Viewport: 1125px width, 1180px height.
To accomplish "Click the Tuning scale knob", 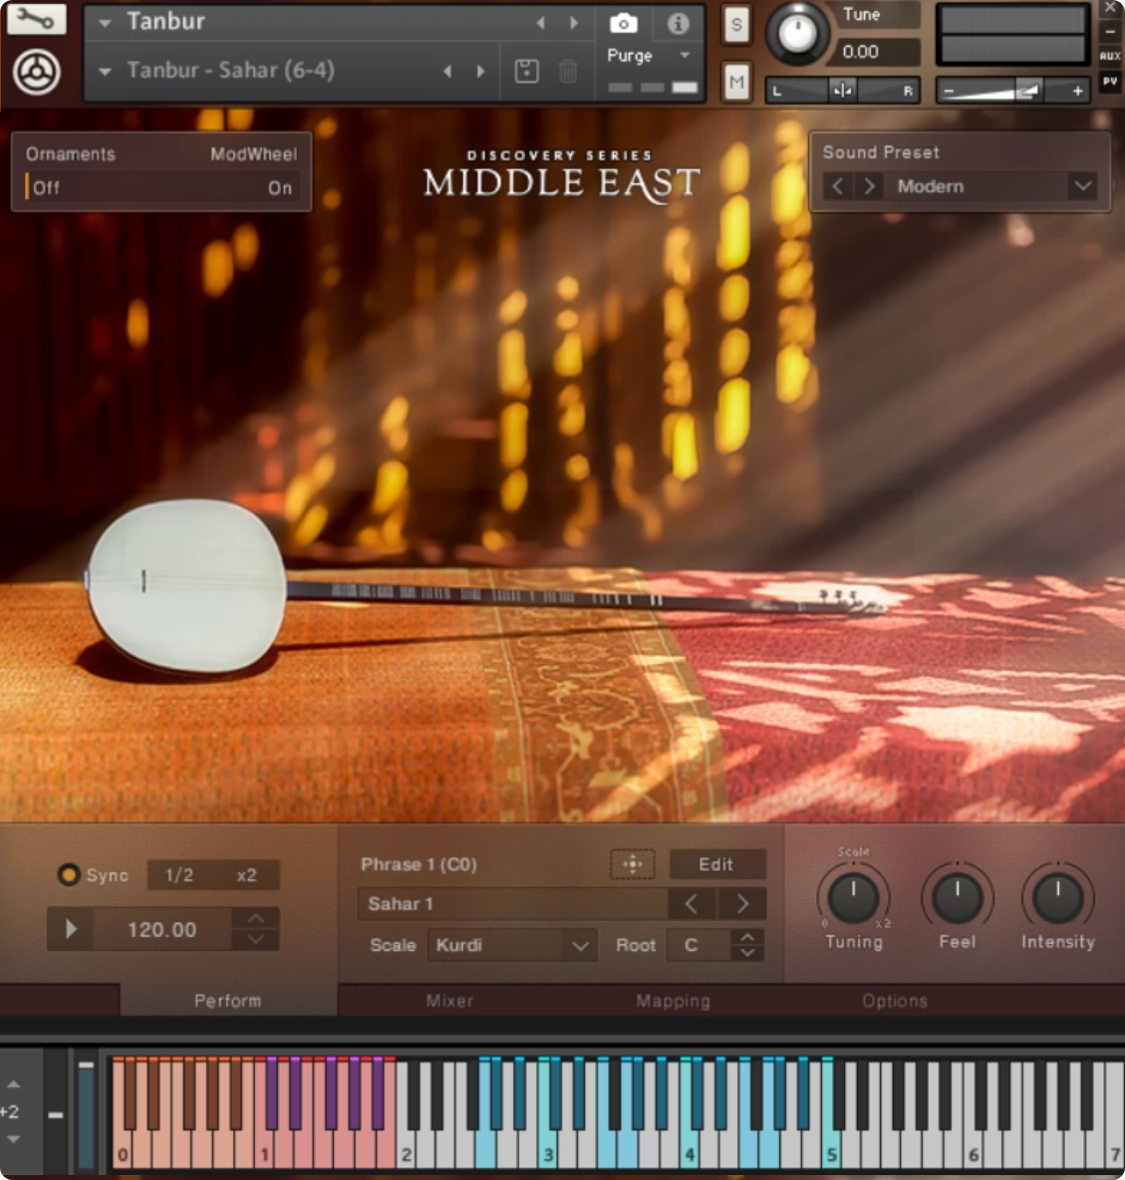I will coord(853,897).
